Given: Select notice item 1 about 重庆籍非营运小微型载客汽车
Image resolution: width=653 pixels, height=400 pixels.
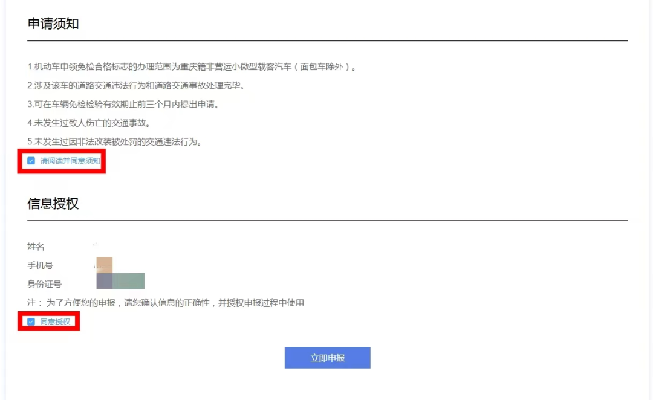Looking at the screenshot, I should [x=192, y=67].
